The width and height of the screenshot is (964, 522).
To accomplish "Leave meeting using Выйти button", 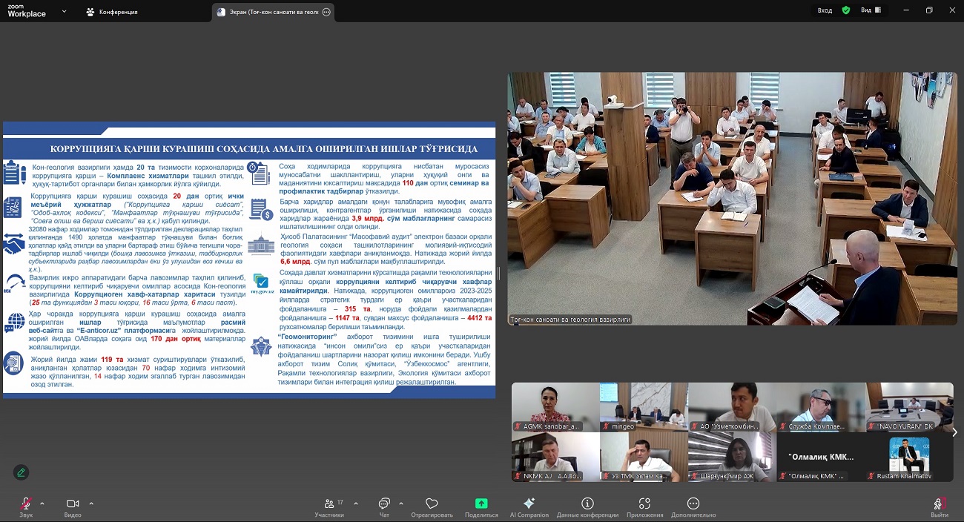I will pos(940,506).
